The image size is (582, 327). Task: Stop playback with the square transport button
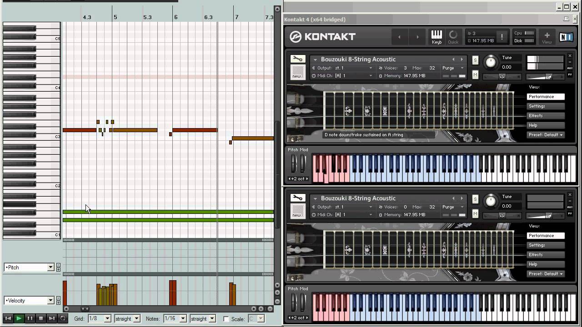pyautogui.click(x=40, y=318)
